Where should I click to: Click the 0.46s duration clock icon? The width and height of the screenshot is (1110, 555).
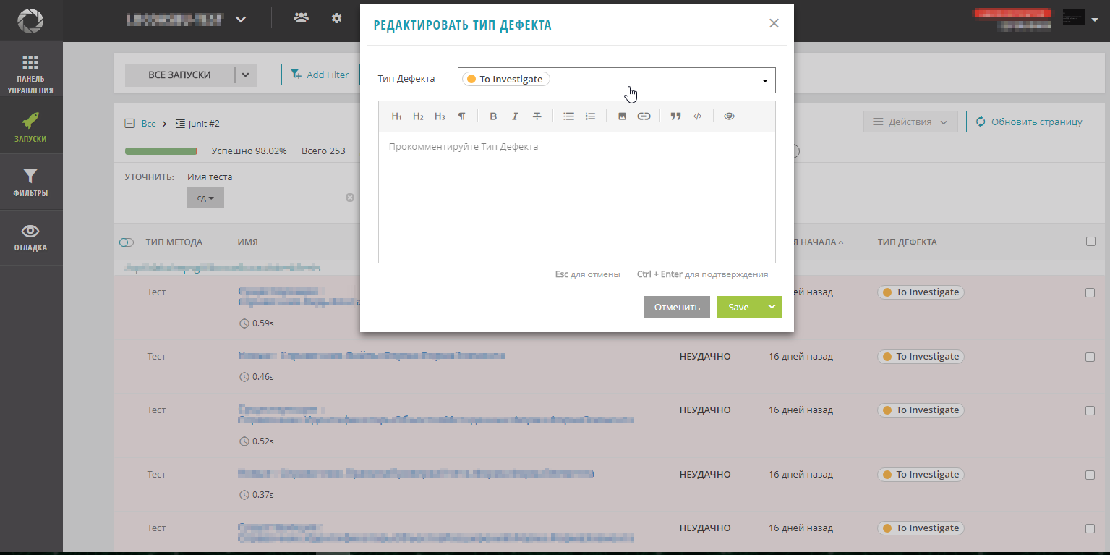pos(244,377)
